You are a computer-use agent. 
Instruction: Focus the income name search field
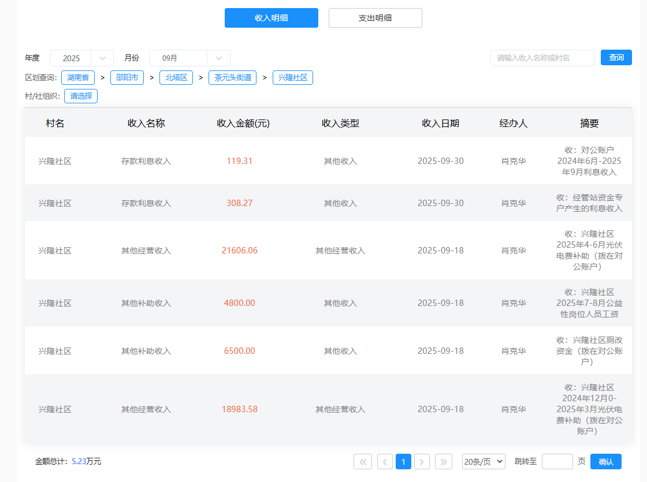[542, 58]
